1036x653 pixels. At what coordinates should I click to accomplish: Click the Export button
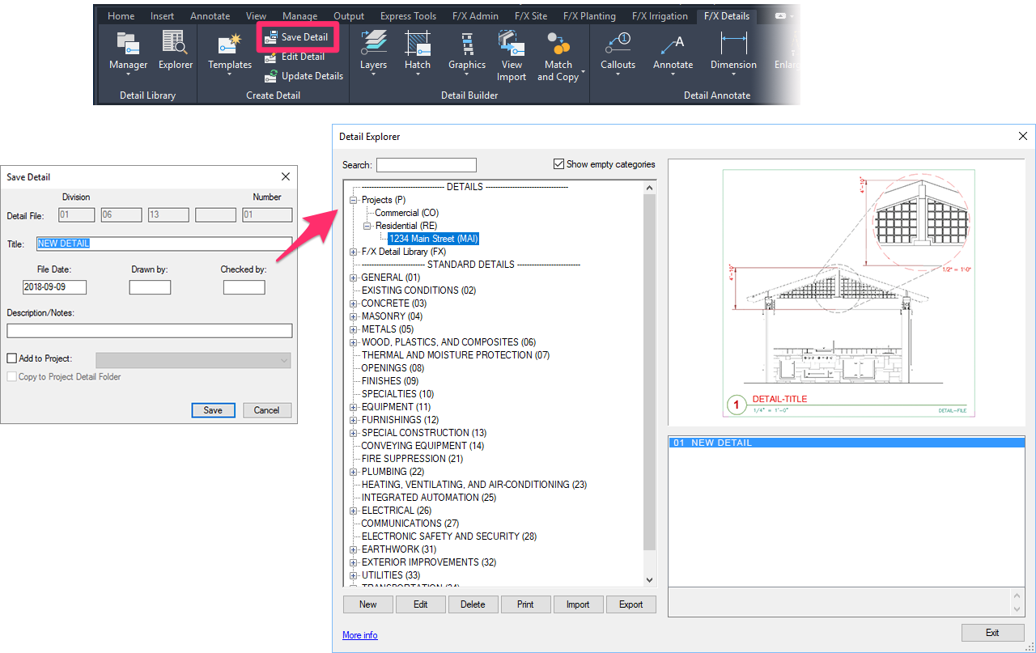631,604
